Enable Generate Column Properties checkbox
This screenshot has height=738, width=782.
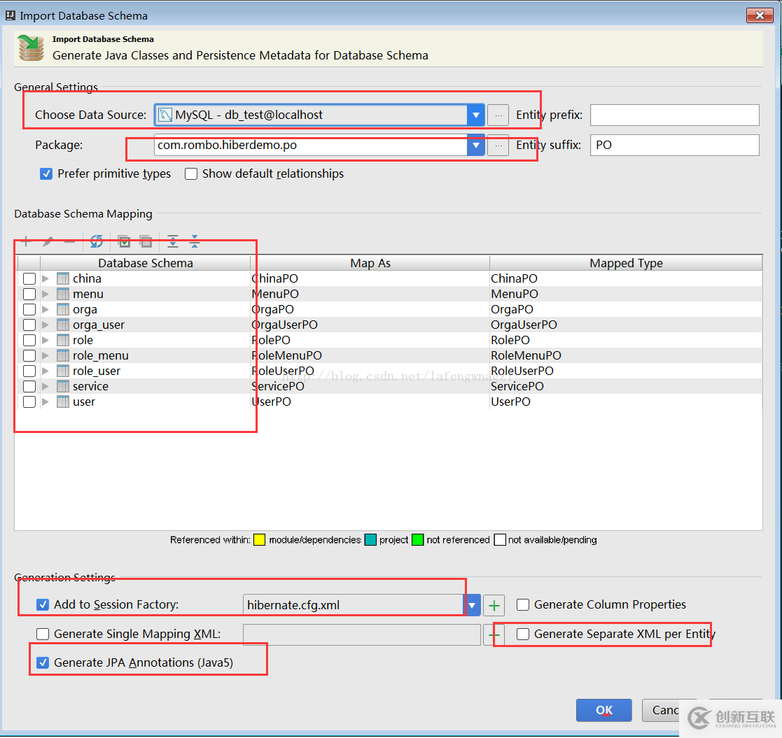[523, 605]
